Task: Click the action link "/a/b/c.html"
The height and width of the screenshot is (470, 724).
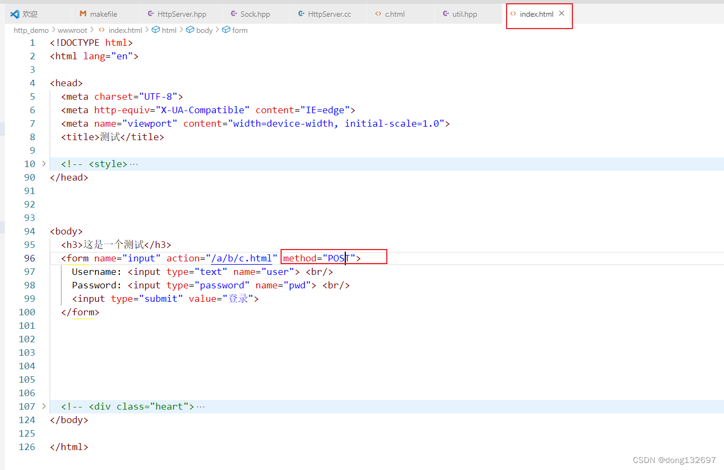Action: point(241,258)
